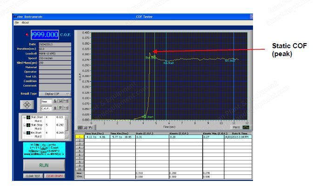The image size is (313, 186).
Task: Click the CLEAR GRAPH button
Action: pos(54,176)
